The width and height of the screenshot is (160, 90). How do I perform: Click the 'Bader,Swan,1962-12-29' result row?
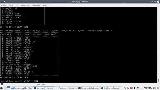(x=14, y=63)
